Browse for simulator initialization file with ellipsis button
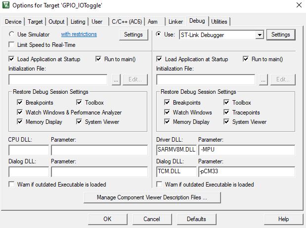 click(116, 79)
